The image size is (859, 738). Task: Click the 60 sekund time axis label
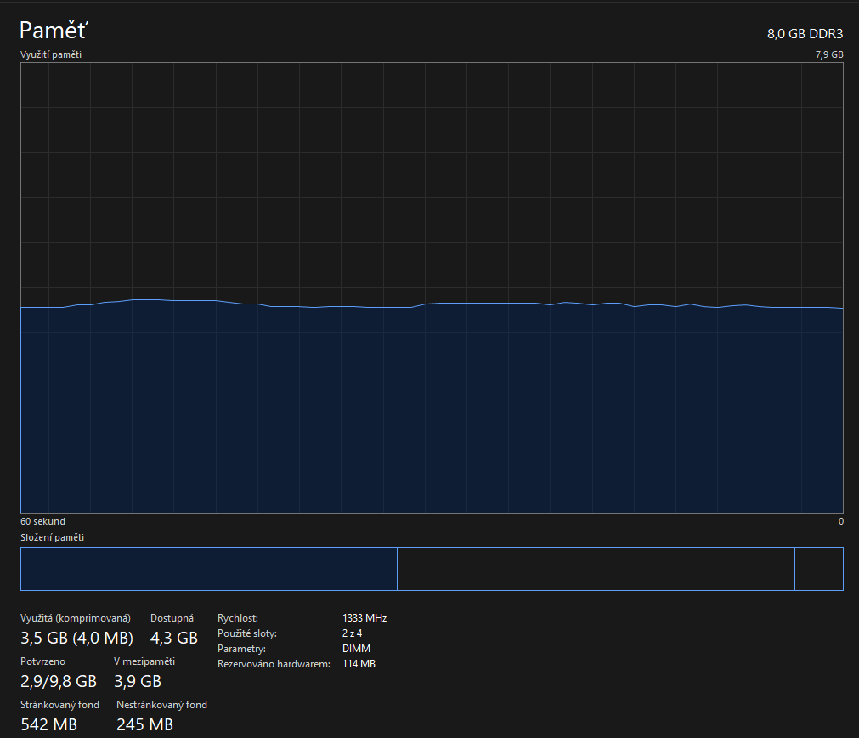(x=42, y=521)
